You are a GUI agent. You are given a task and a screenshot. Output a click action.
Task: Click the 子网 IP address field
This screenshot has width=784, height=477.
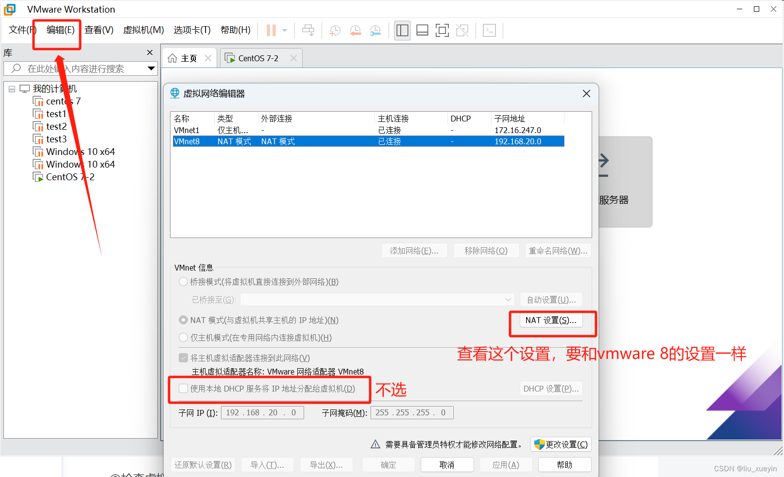262,412
